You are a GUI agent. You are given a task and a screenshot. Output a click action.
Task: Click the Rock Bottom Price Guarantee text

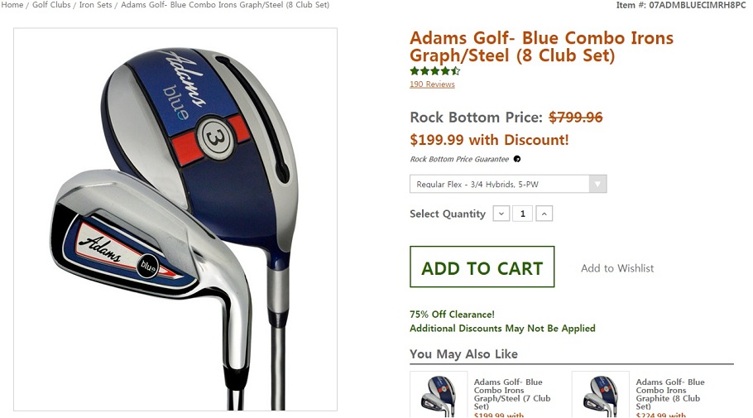point(459,159)
